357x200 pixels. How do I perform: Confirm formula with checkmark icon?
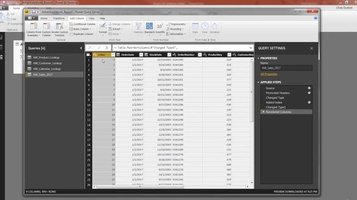pyautogui.click(x=99, y=48)
